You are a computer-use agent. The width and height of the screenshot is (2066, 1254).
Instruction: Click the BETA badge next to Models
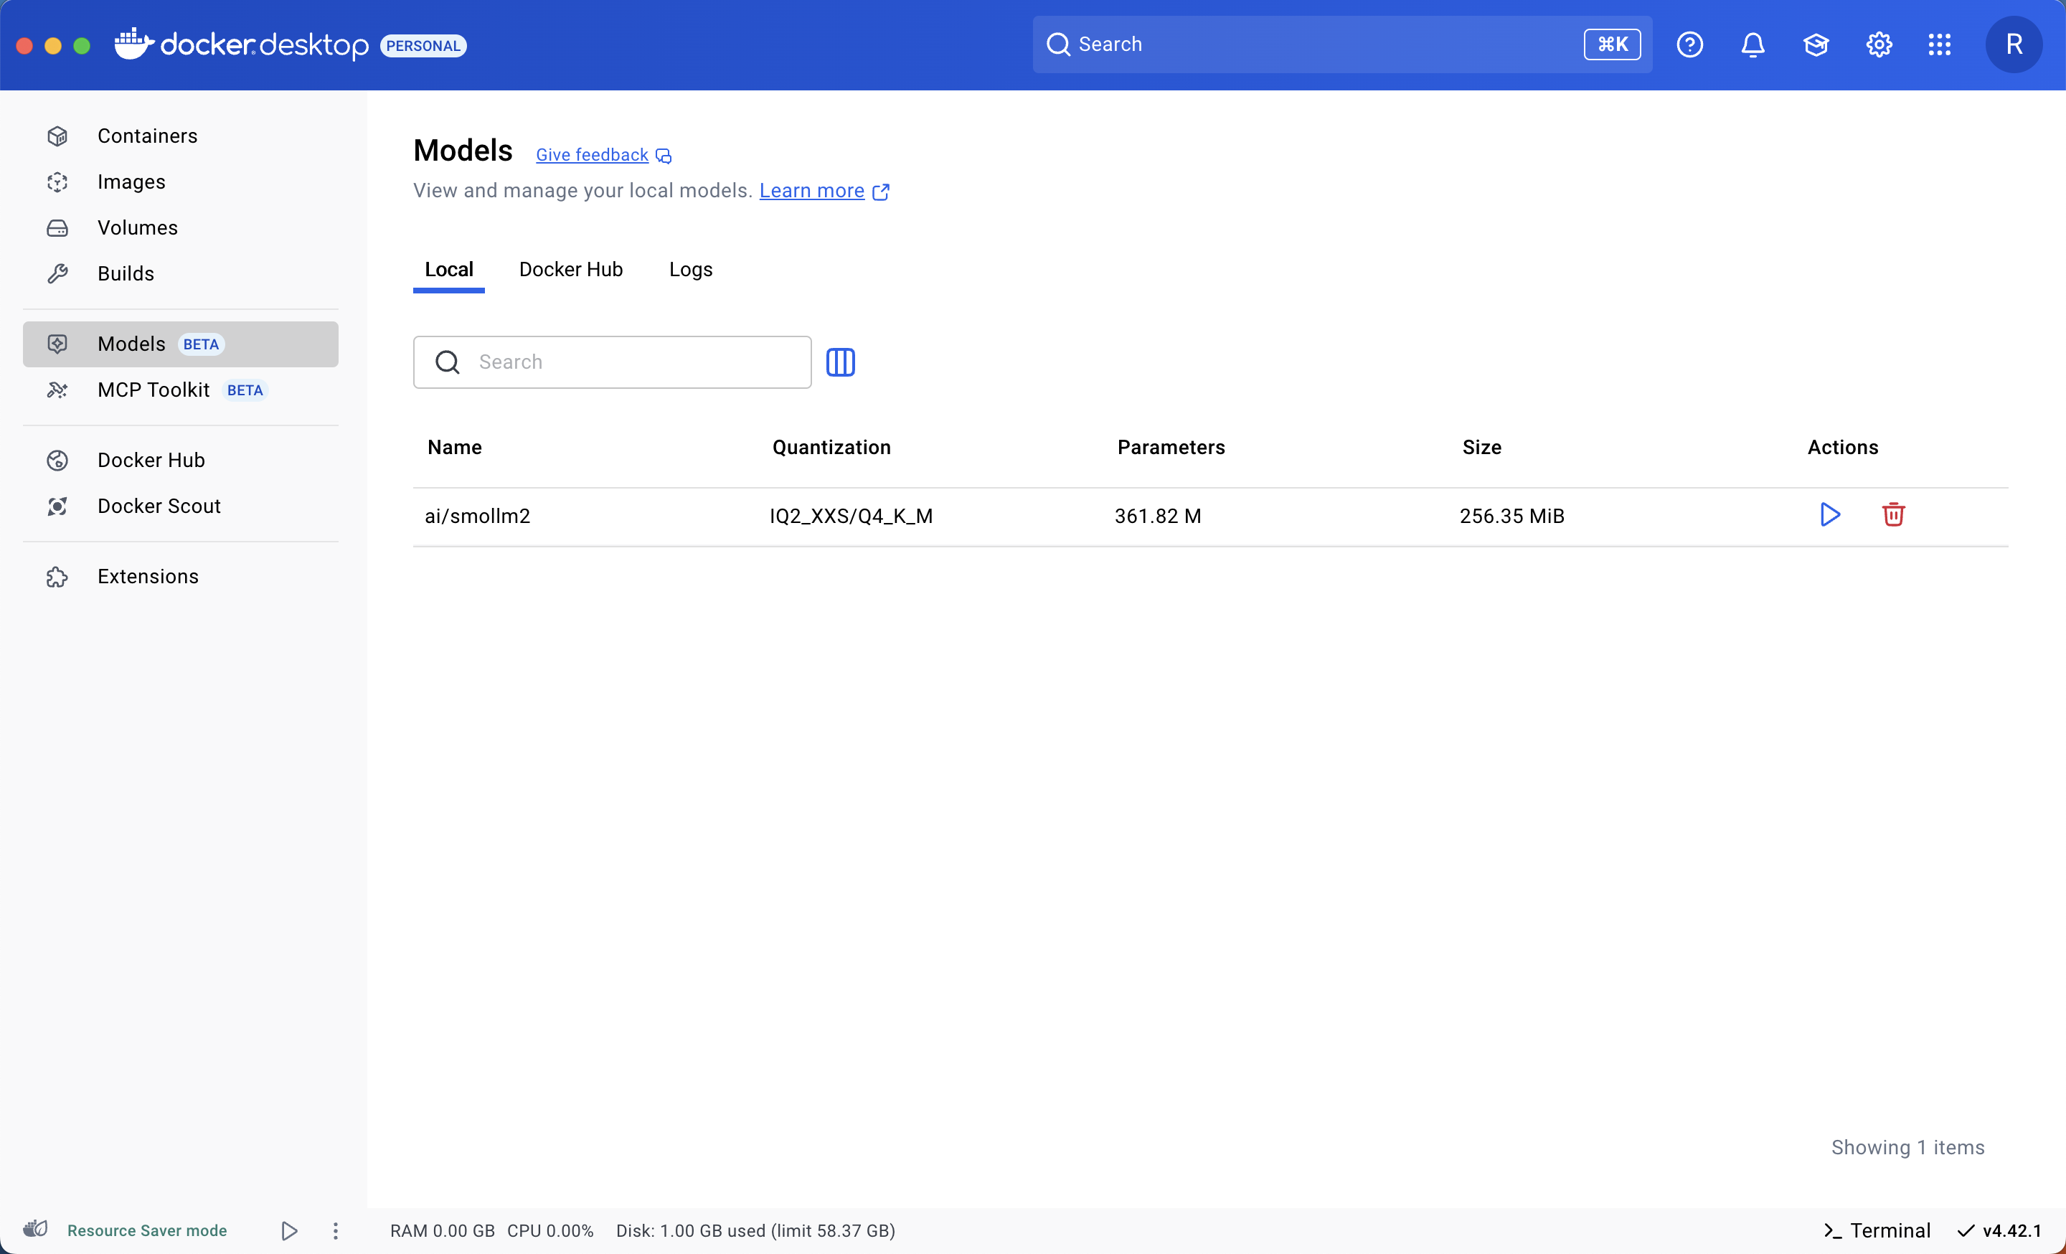(x=202, y=344)
